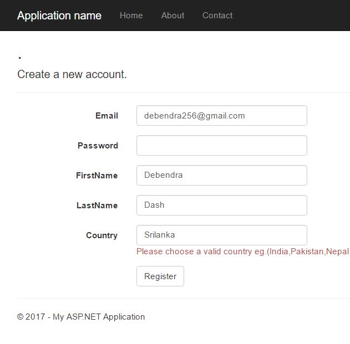
Task: Click the FirstName label text
Action: [97, 176]
